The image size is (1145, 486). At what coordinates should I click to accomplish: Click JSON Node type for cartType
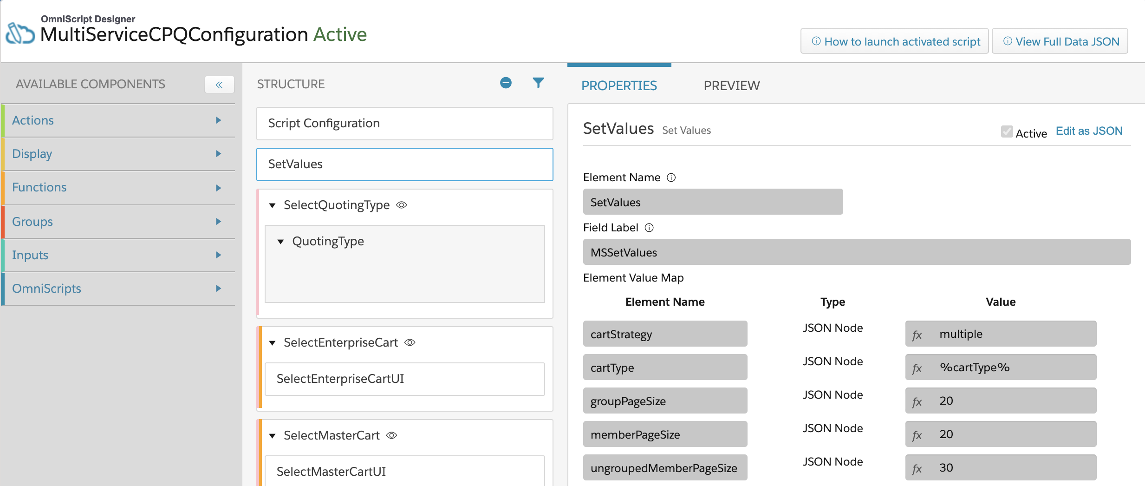833,361
